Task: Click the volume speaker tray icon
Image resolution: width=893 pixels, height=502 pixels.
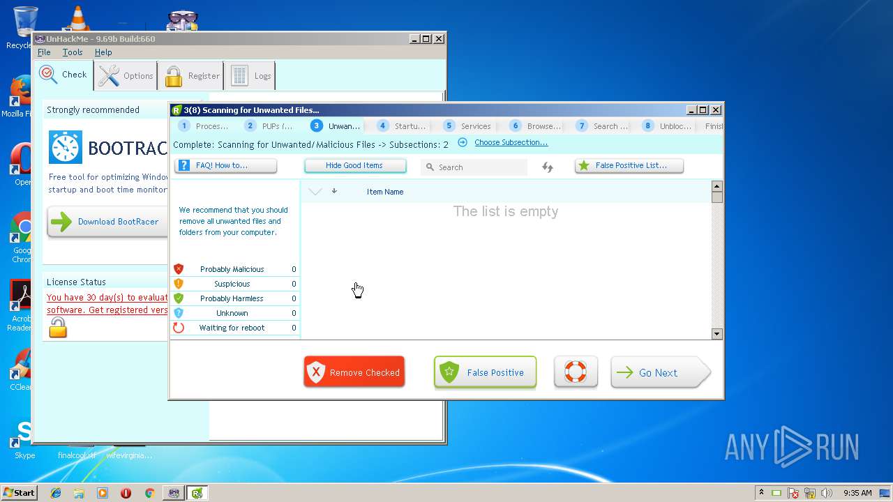Action: point(827,493)
